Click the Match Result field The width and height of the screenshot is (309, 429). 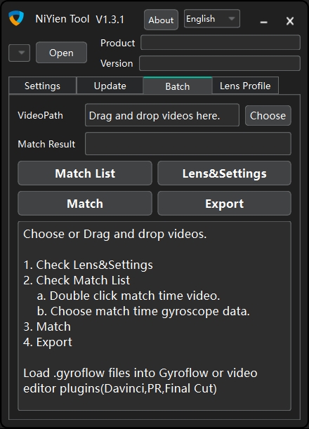[188, 144]
